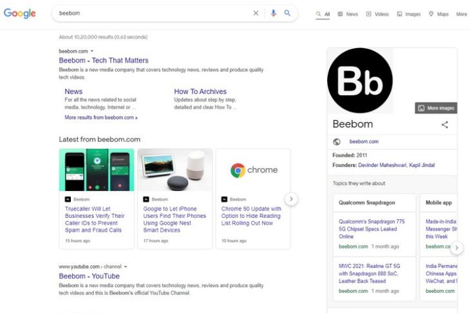
Task: Open MWC 2021 Realme GT 5G article
Action: point(370,274)
